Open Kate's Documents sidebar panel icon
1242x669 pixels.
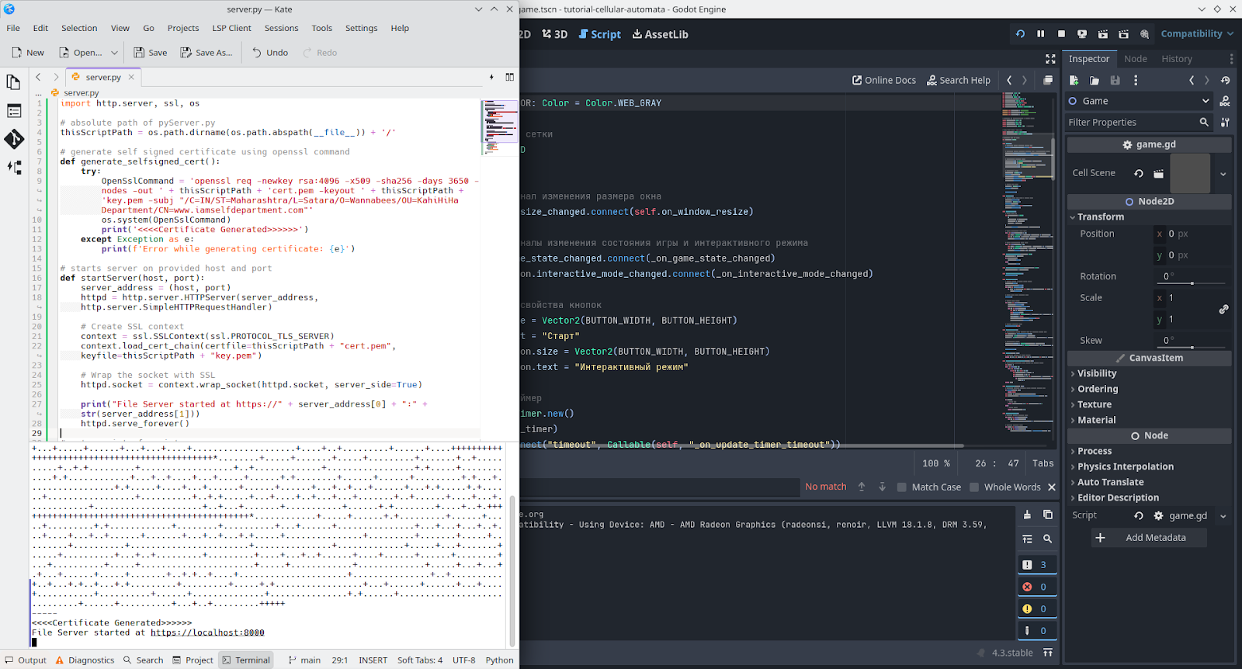(14, 83)
